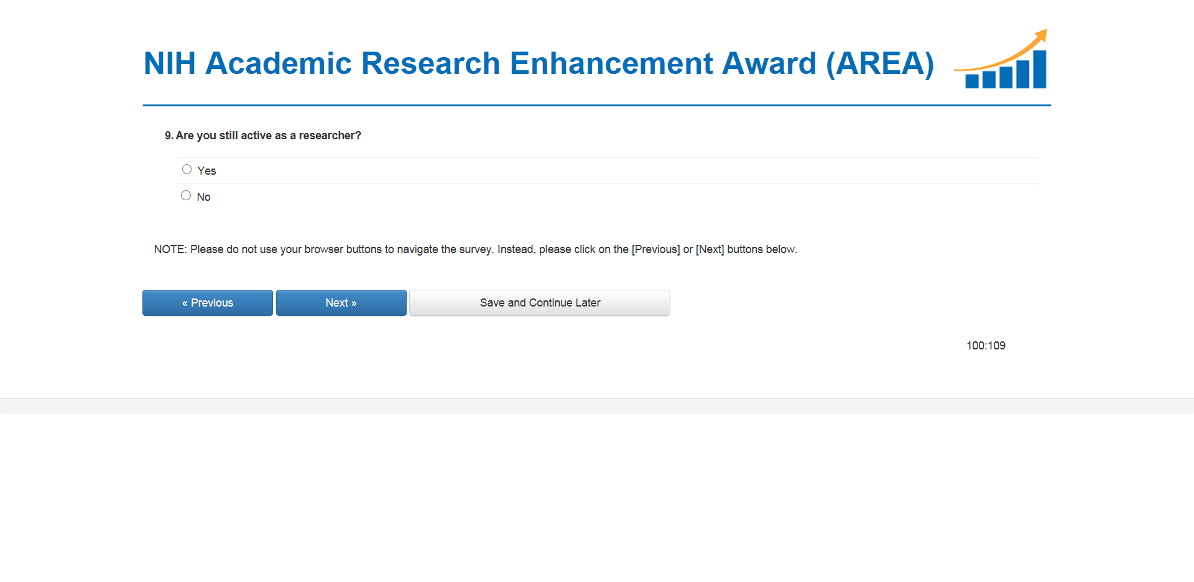Click the question number "9."
This screenshot has height=582, width=1194.
coord(169,136)
